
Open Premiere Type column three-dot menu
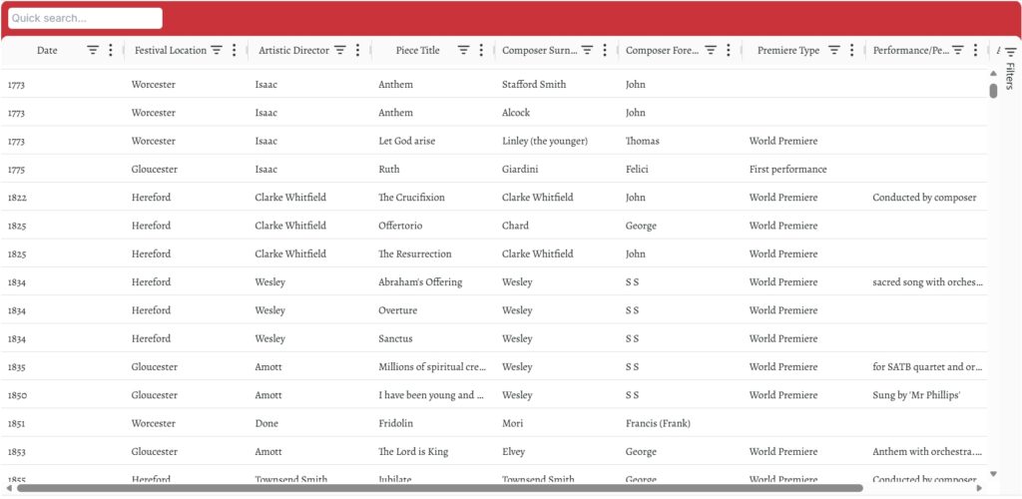(x=852, y=50)
